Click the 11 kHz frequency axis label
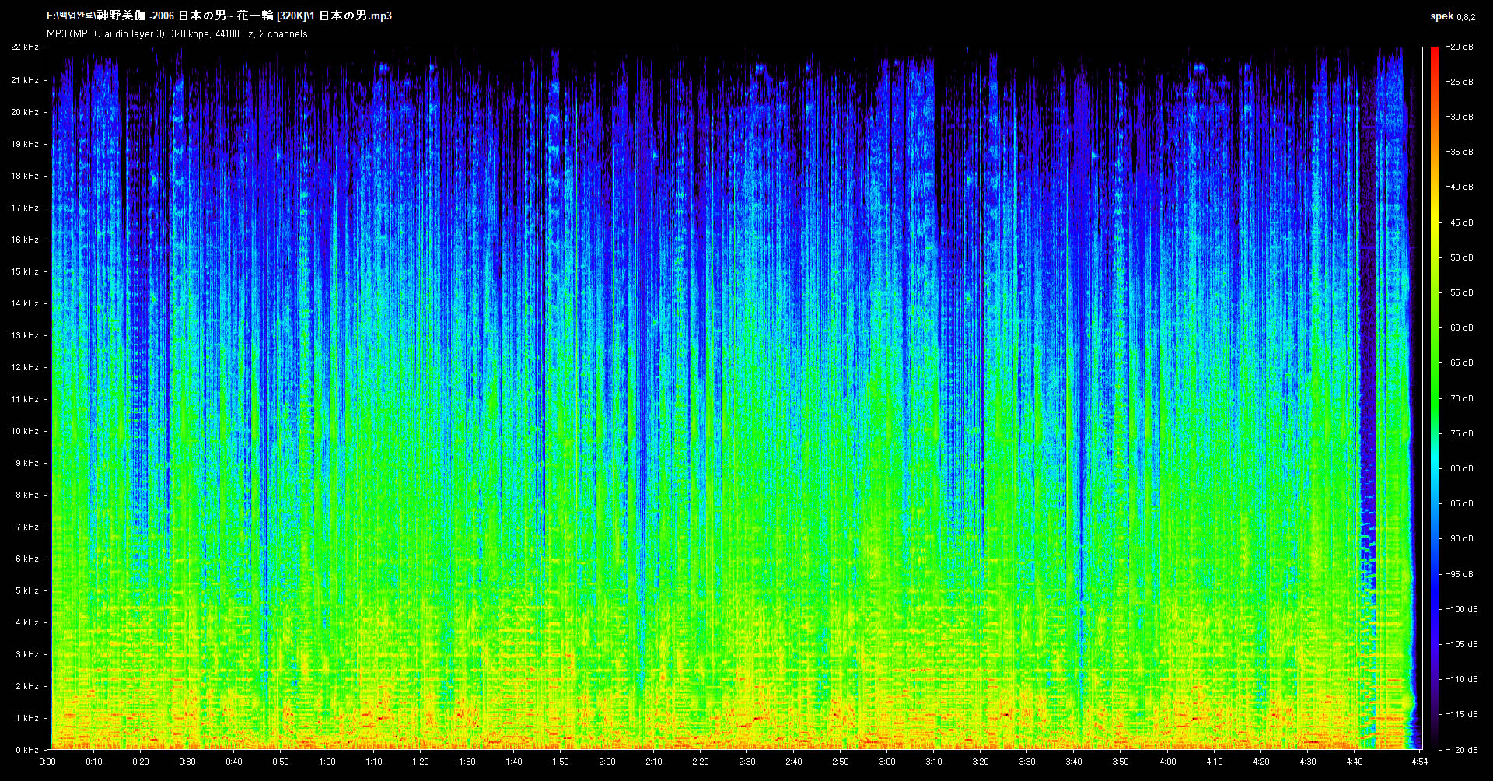The width and height of the screenshot is (1493, 781). 25,399
